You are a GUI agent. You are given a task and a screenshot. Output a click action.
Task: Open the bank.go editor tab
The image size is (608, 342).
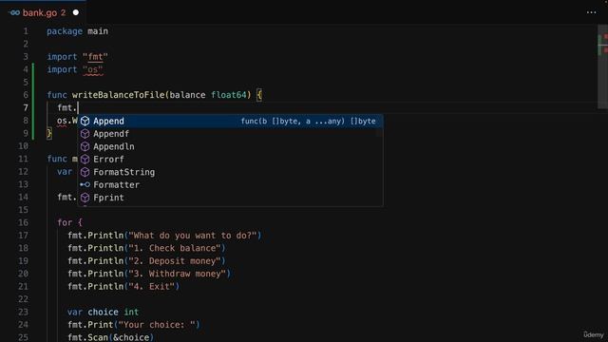tap(43, 12)
